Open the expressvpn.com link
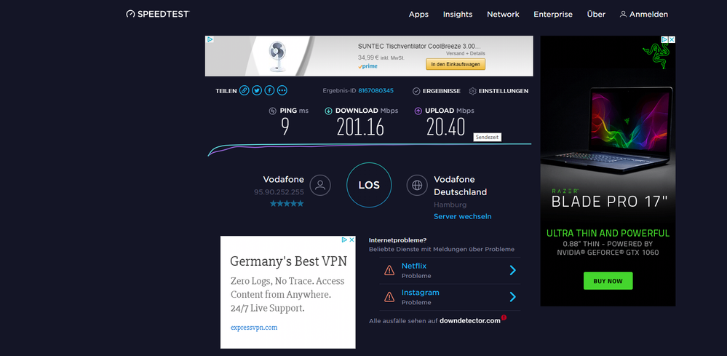 click(x=254, y=328)
